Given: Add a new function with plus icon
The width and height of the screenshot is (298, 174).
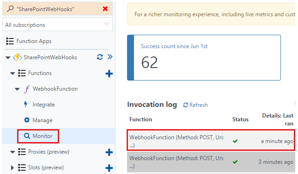Looking at the screenshot, I should click(109, 74).
